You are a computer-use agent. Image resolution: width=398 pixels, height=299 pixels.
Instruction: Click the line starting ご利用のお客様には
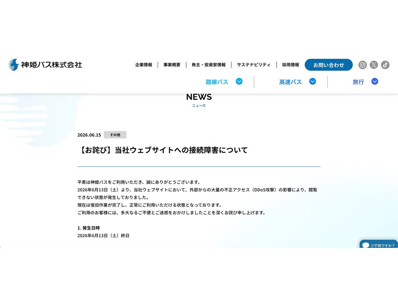[172, 213]
